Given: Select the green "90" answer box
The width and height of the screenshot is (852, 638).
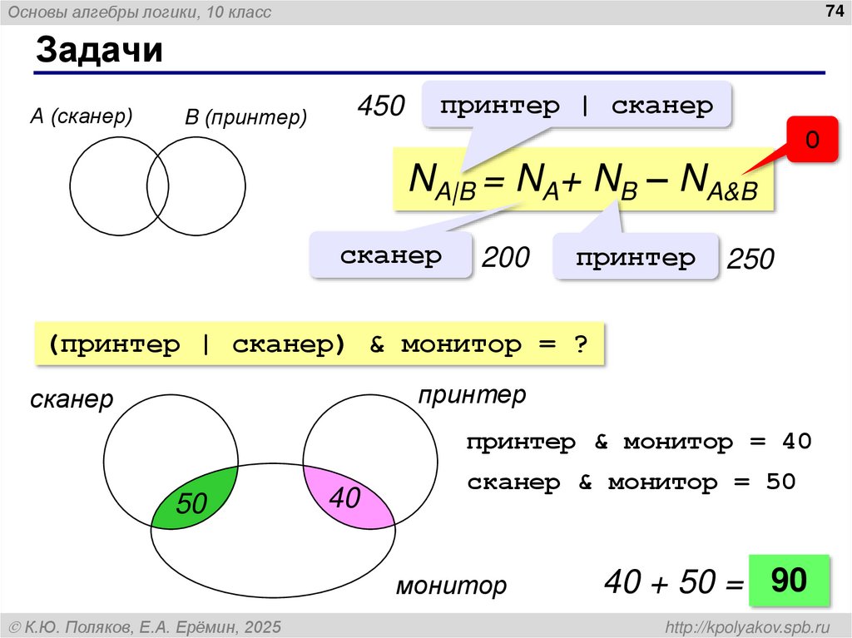Looking at the screenshot, I should point(790,581).
